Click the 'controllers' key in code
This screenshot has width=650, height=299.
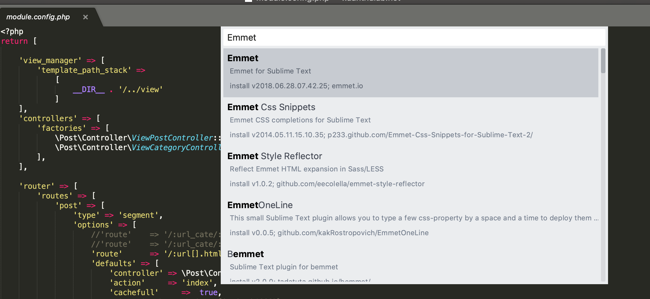tap(48, 119)
